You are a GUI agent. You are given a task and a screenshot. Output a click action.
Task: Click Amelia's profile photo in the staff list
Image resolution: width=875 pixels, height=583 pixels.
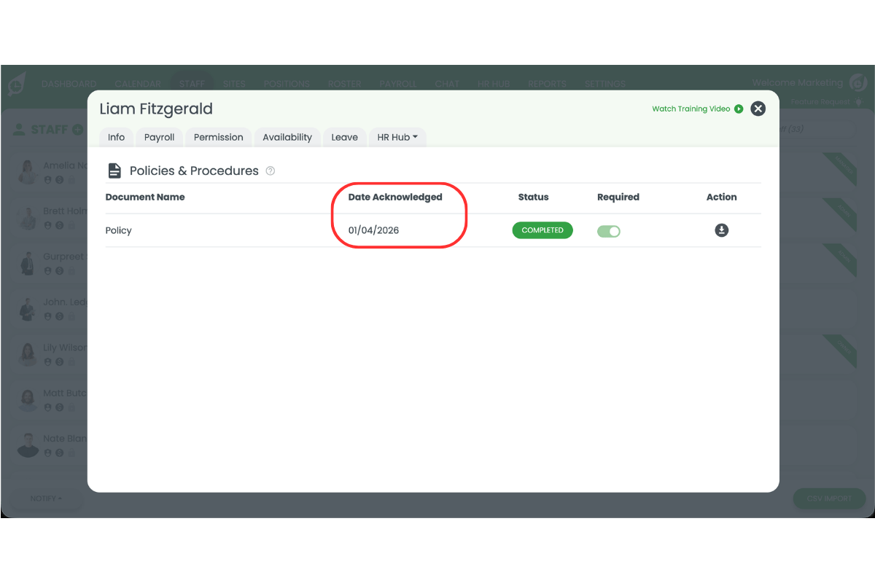click(28, 171)
